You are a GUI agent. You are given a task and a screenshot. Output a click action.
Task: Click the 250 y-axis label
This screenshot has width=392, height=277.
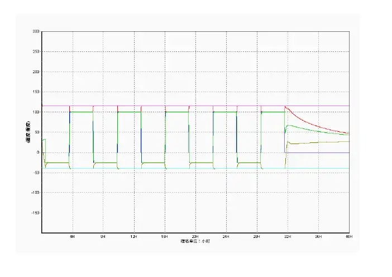pyautogui.click(x=36, y=52)
